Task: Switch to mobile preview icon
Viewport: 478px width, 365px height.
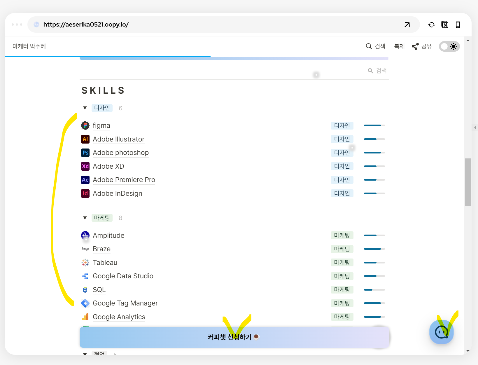Action: 458,25
